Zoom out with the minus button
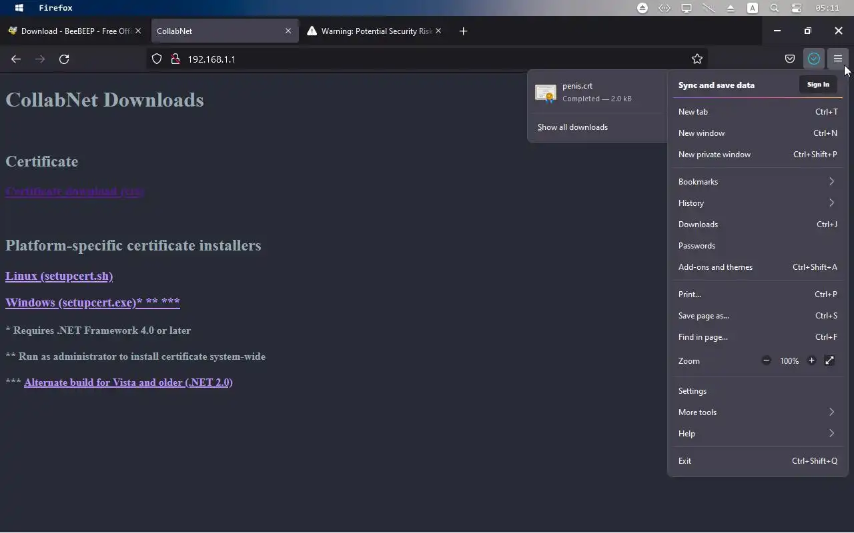 pyautogui.click(x=766, y=360)
